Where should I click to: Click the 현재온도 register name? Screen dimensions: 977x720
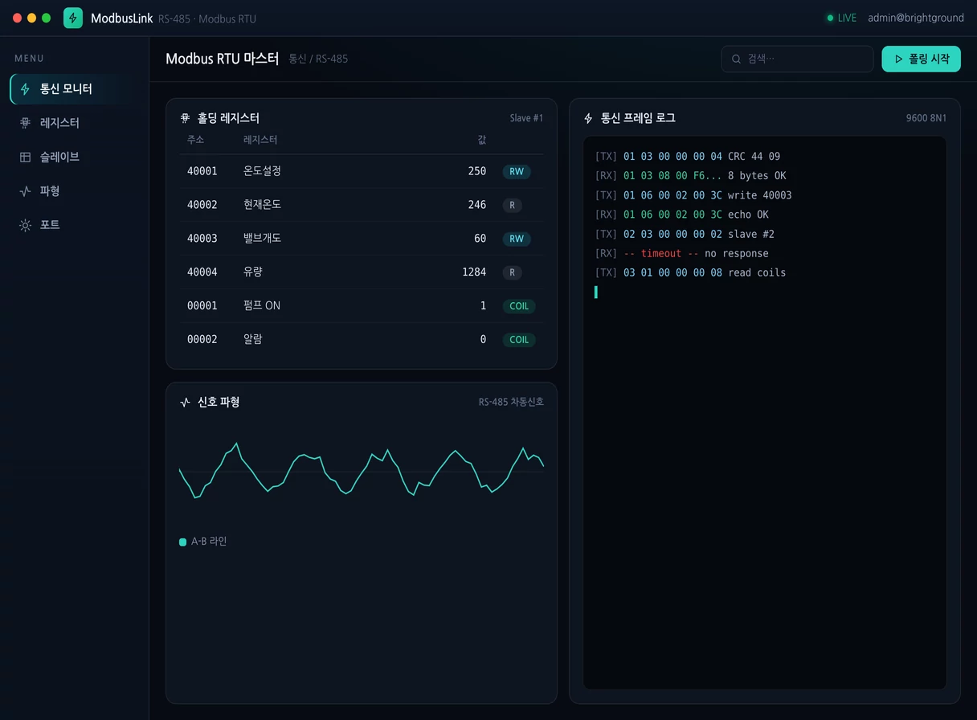262,205
